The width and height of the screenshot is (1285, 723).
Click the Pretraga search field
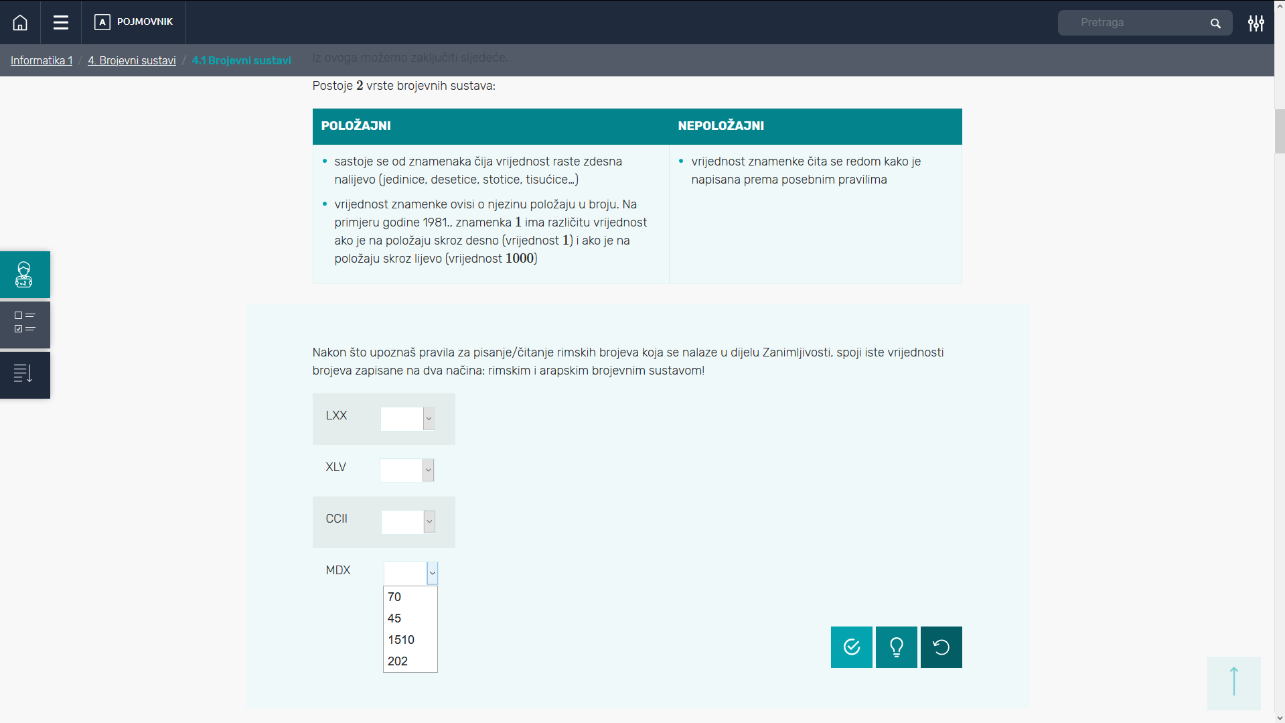(x=1138, y=23)
